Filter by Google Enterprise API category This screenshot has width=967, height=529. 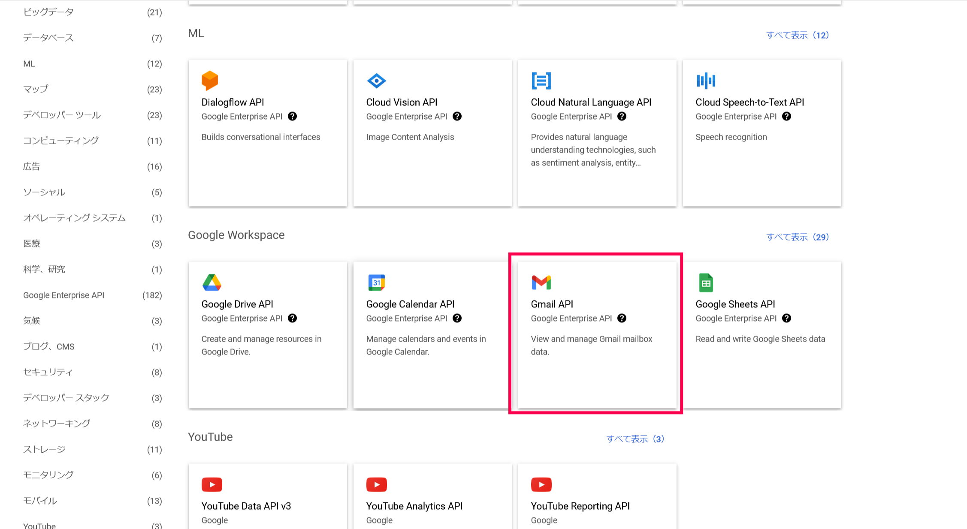63,295
